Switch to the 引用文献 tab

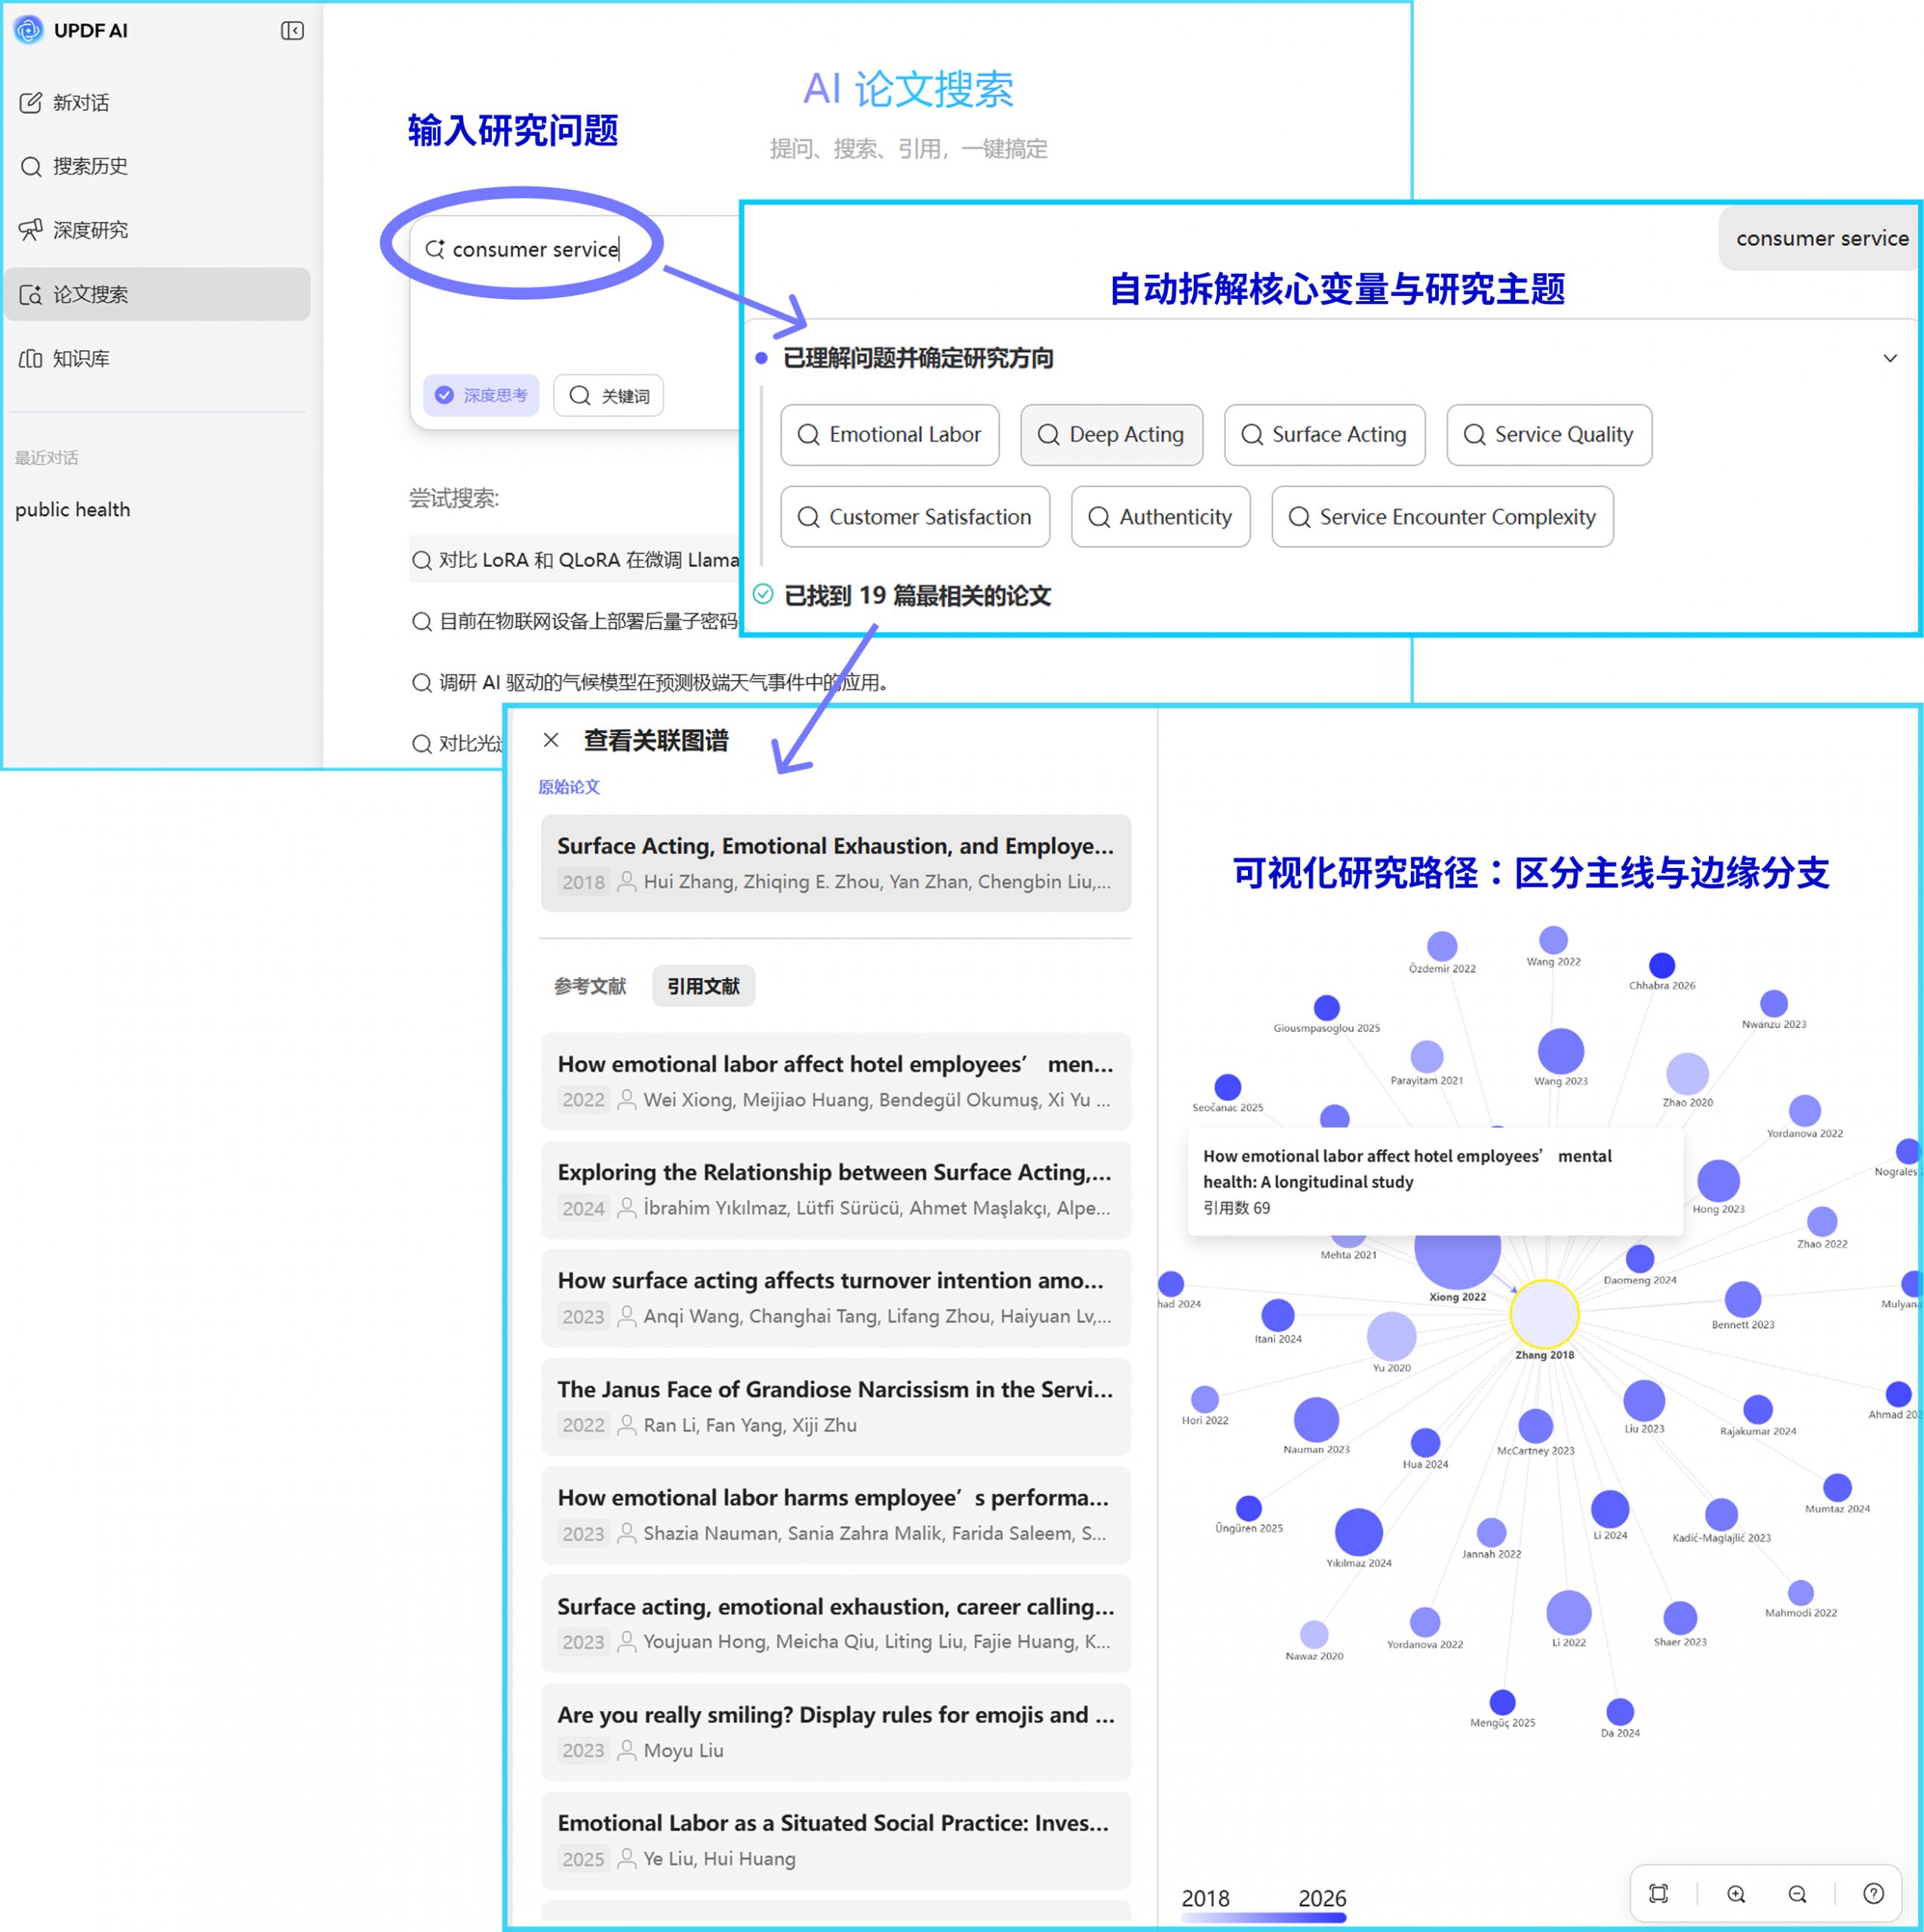[703, 986]
